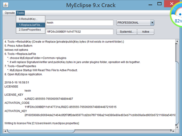The height and width of the screenshot is (136, 182).
Task: Choose 0.RebuildKey... from Tools menu
Action: [30, 19]
